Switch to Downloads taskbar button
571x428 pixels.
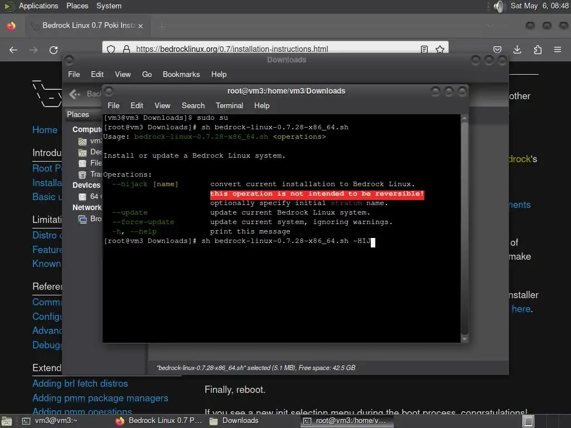(x=234, y=421)
